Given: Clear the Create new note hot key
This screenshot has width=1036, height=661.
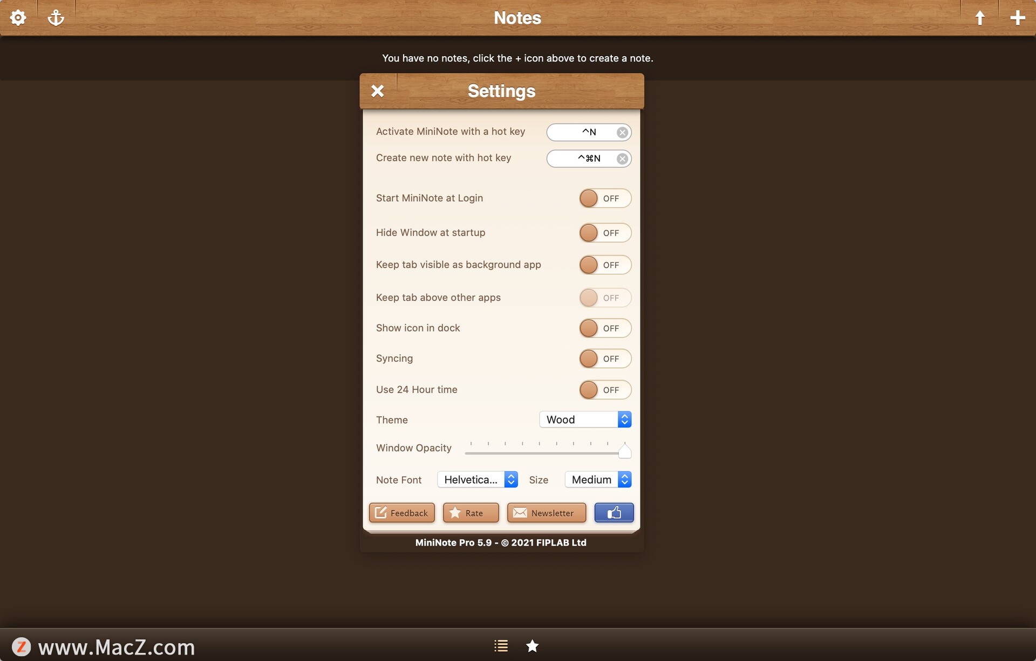Looking at the screenshot, I should coord(622,159).
